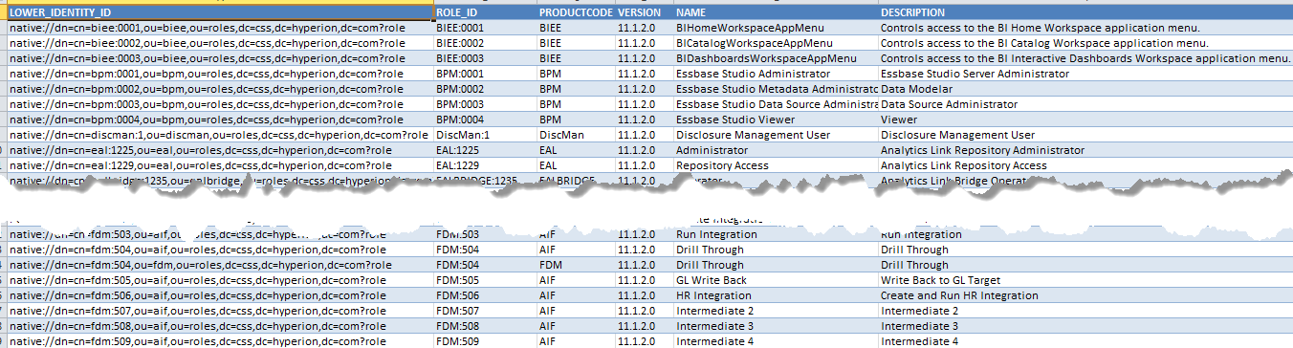Select the FDM:506 role ID cell

[485, 296]
